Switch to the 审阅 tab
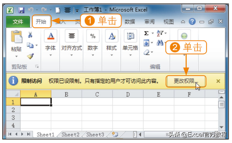Screen dimensions: 232x143 [x=149, y=22]
